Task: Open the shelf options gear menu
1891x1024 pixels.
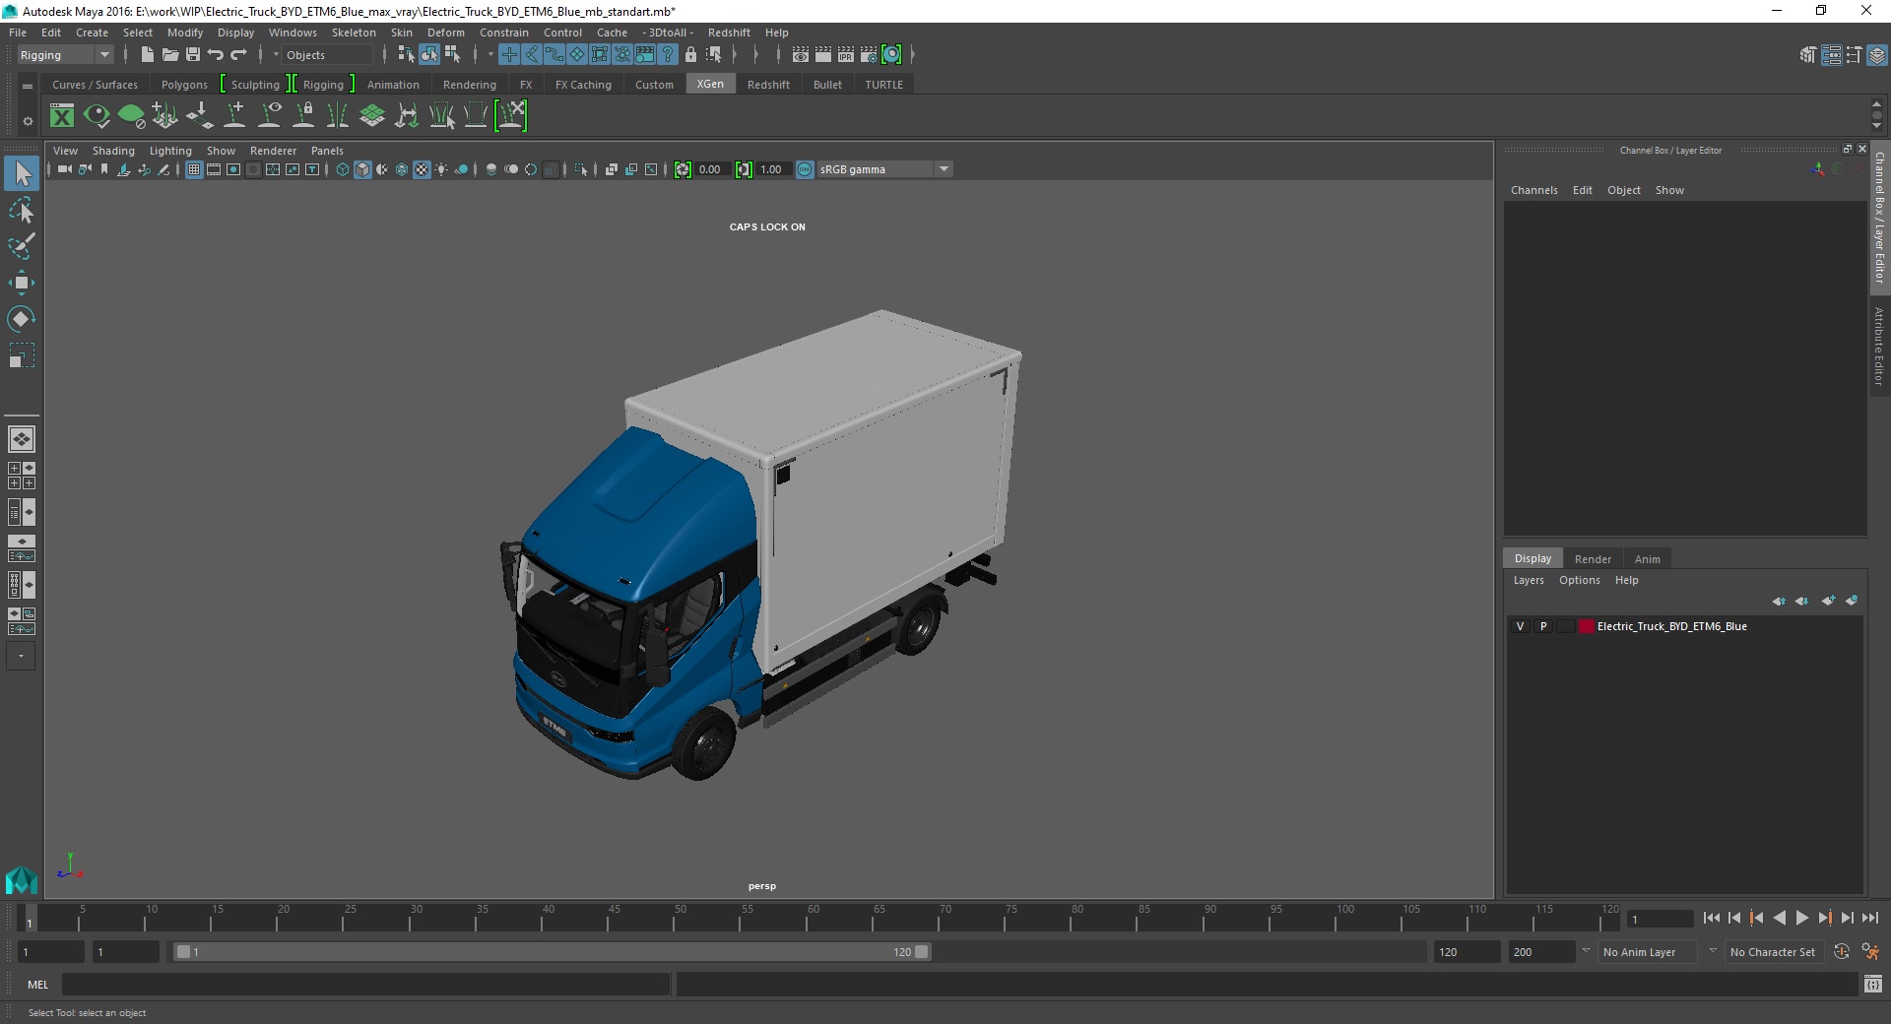Action: click(28, 122)
